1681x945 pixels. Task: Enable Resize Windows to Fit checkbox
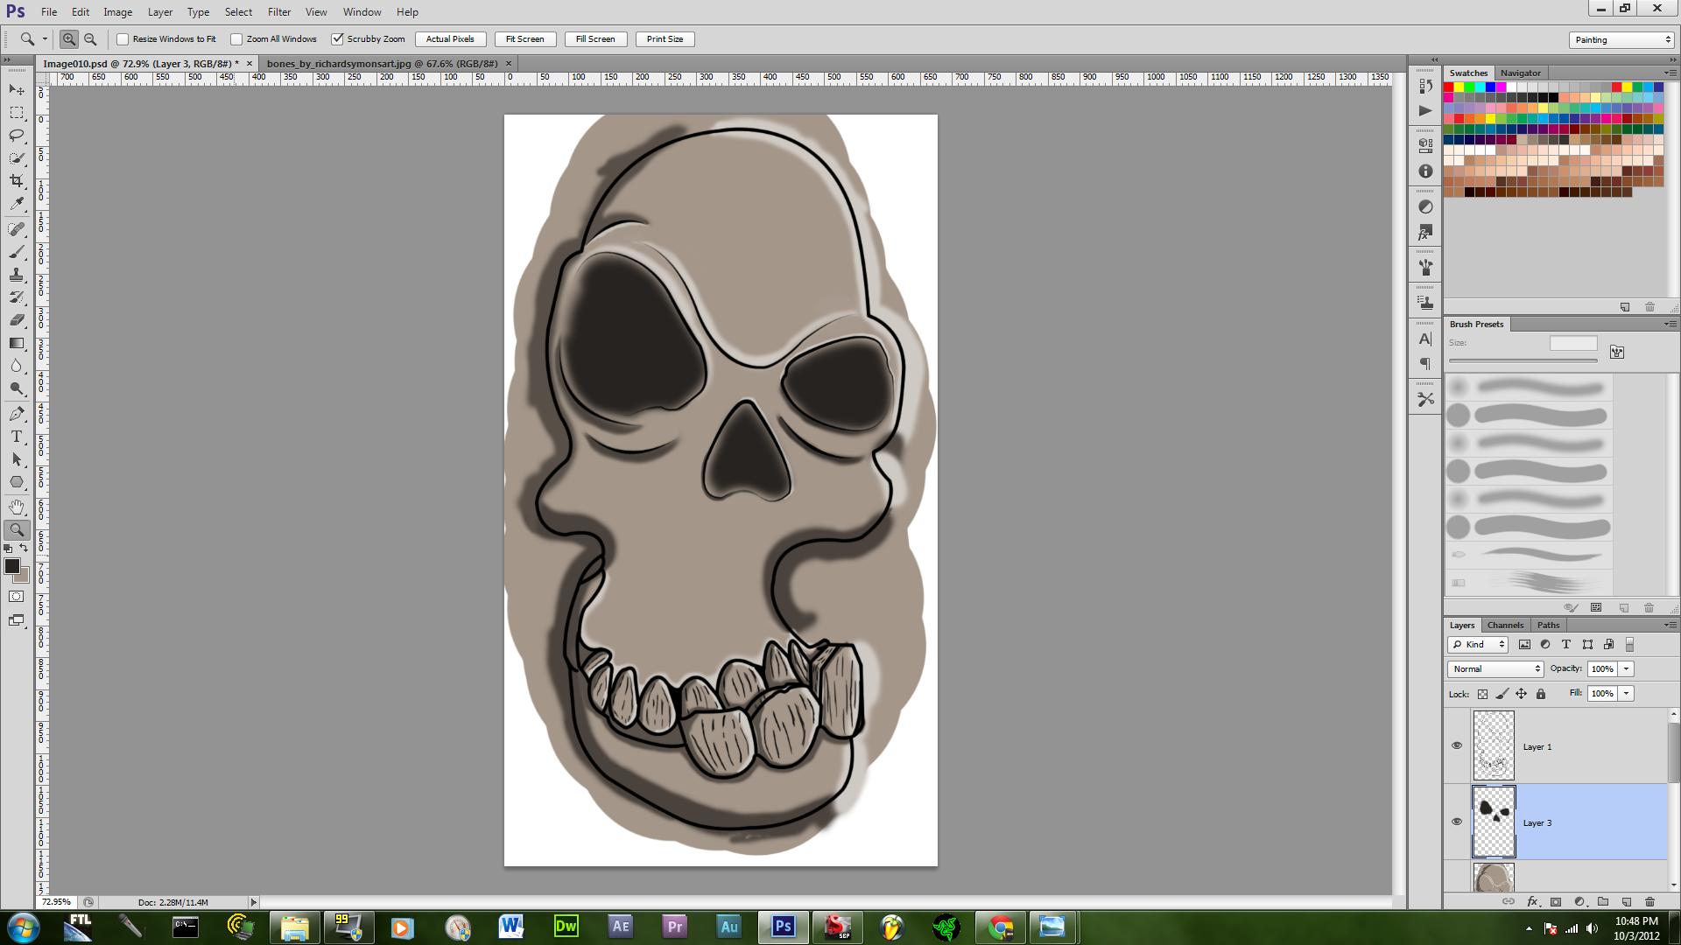click(123, 39)
